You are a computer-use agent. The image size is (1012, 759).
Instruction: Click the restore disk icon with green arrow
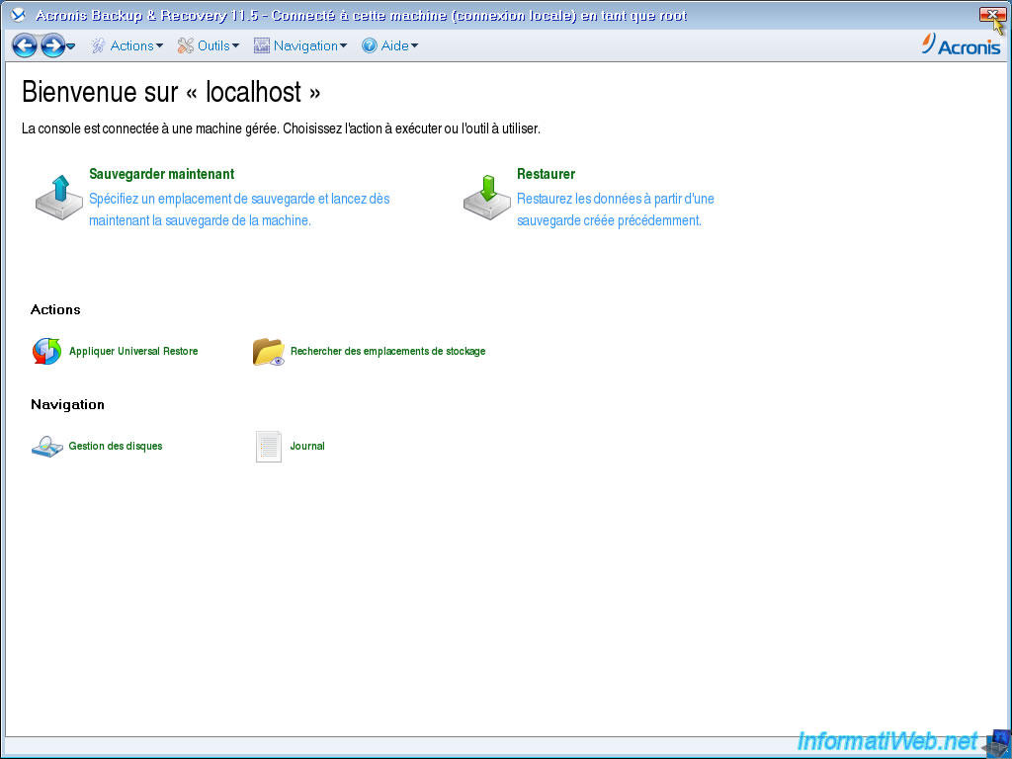[486, 198]
